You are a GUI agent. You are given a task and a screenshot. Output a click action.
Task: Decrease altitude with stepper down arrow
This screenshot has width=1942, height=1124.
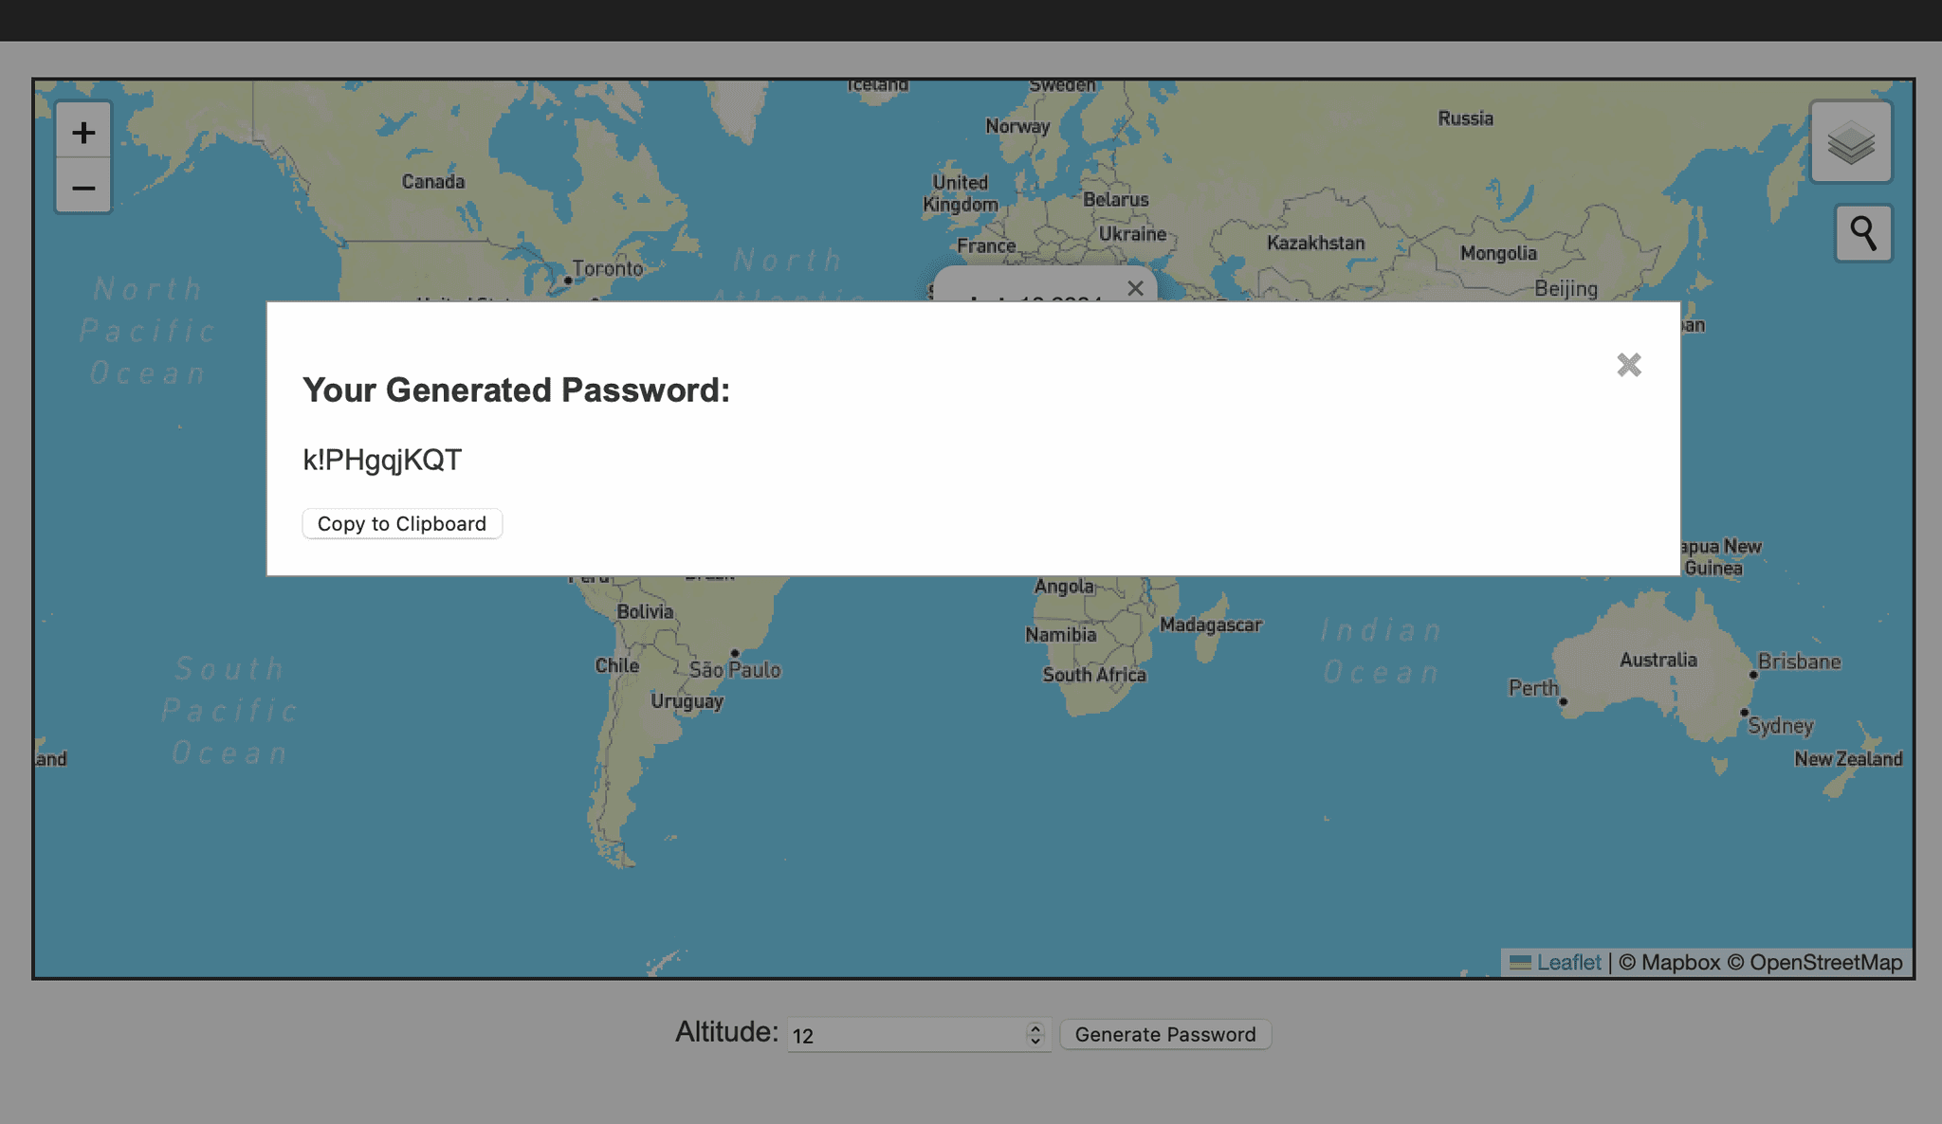coord(1035,1041)
